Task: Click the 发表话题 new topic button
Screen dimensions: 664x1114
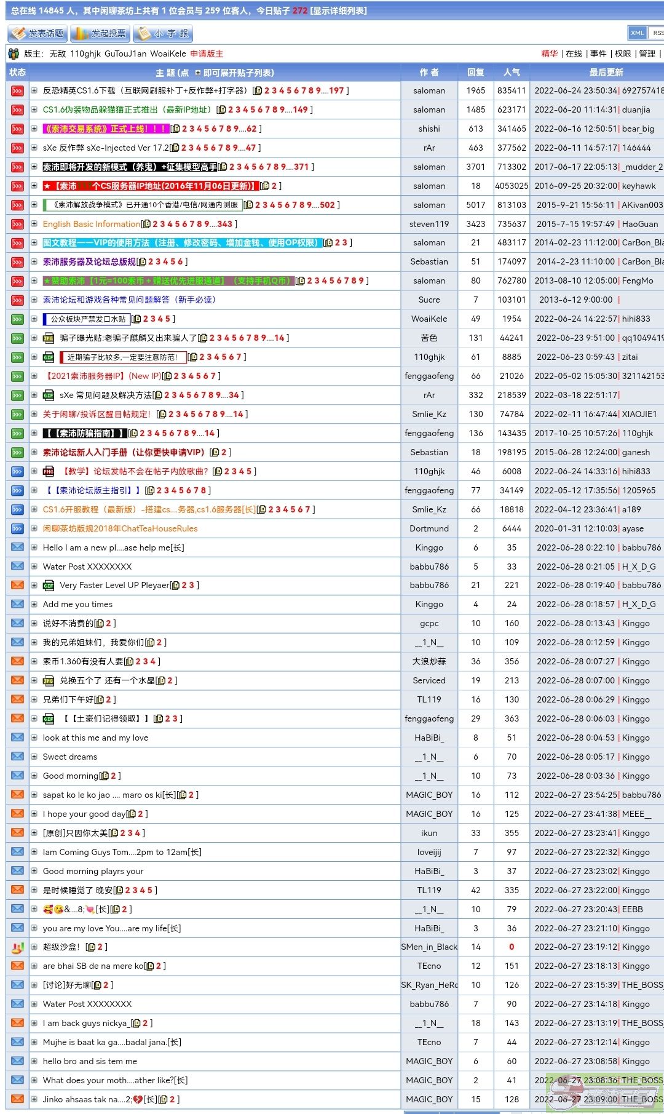Action: click(x=37, y=33)
